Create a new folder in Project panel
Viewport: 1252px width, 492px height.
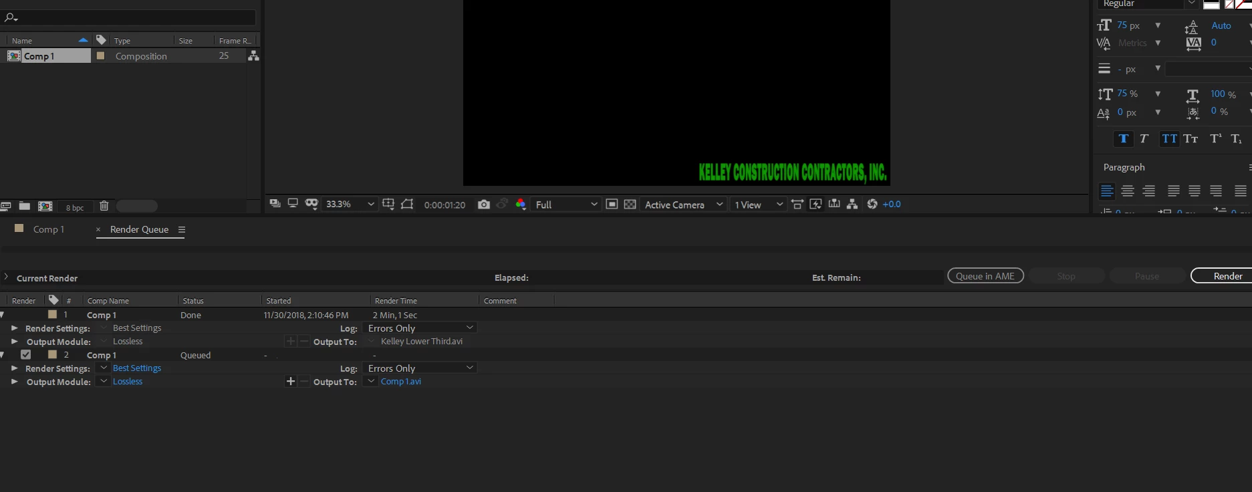[x=25, y=206]
